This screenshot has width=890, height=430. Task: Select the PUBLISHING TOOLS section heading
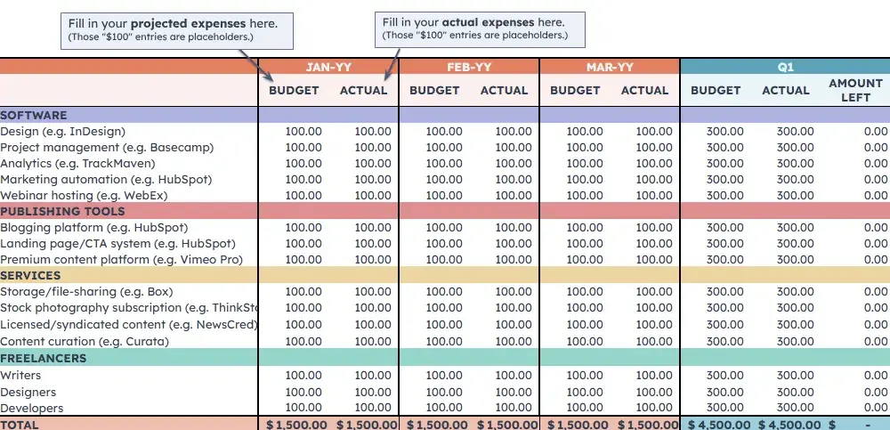coord(62,212)
